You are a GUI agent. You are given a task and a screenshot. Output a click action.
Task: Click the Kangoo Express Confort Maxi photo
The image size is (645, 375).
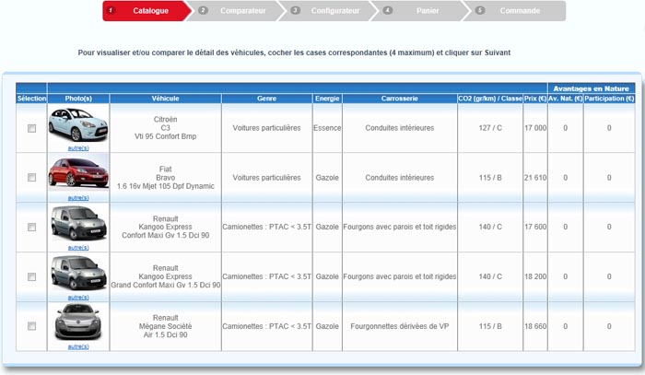coord(77,223)
